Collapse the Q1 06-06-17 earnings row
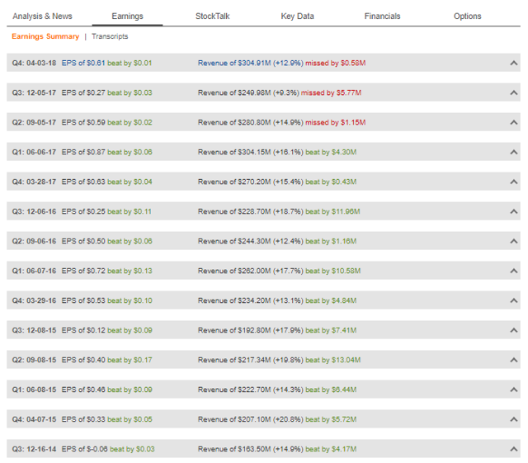 [x=513, y=152]
